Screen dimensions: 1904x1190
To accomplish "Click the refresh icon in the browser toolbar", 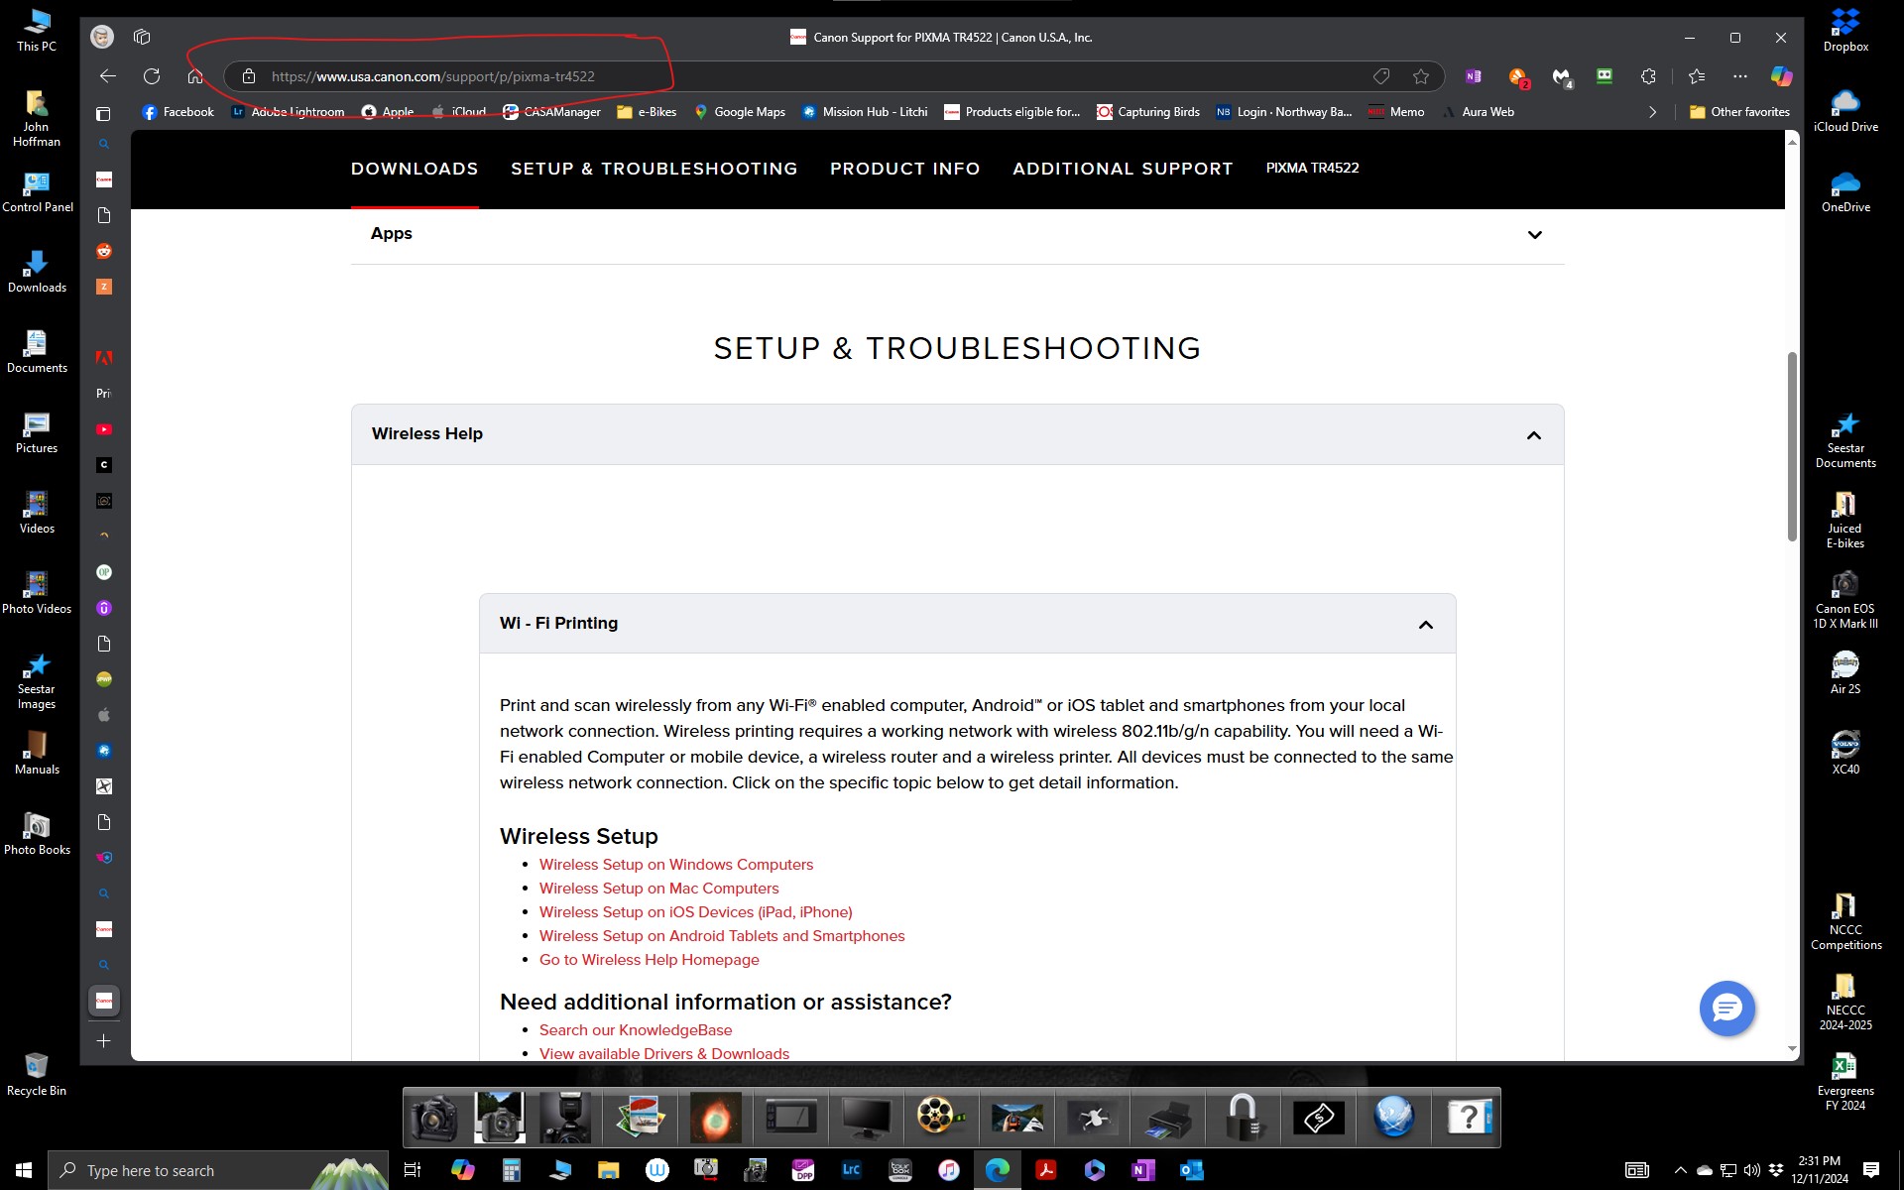I will pos(152,76).
